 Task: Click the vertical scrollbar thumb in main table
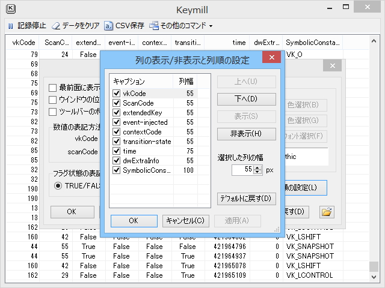pos(374,266)
